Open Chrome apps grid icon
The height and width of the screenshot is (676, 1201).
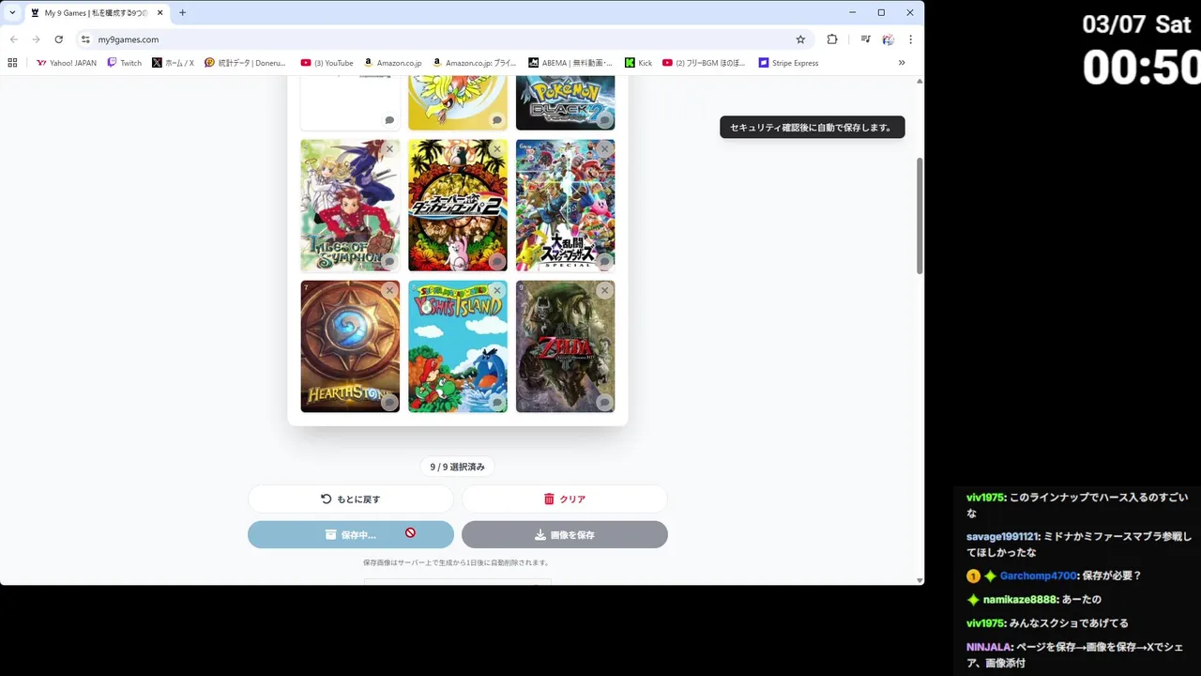coord(12,63)
